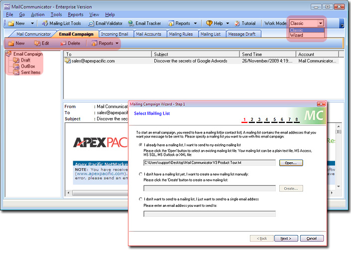Open the View menu
This screenshot has height=253, width=351.
point(94,14)
